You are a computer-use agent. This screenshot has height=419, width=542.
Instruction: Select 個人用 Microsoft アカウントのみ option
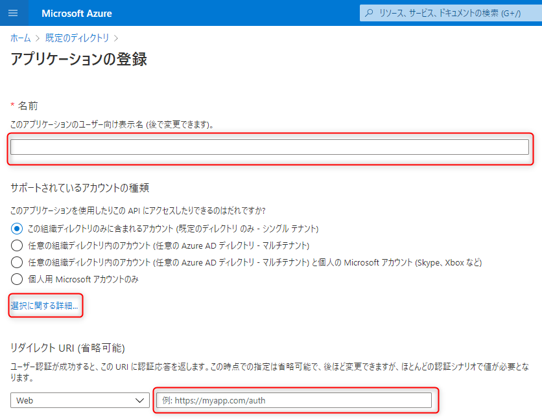coord(17,279)
